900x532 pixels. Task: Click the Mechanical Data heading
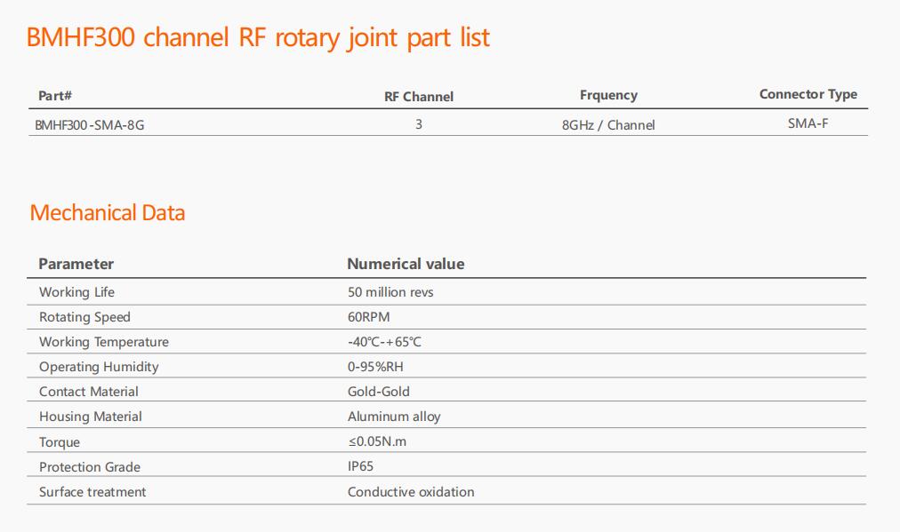[108, 213]
